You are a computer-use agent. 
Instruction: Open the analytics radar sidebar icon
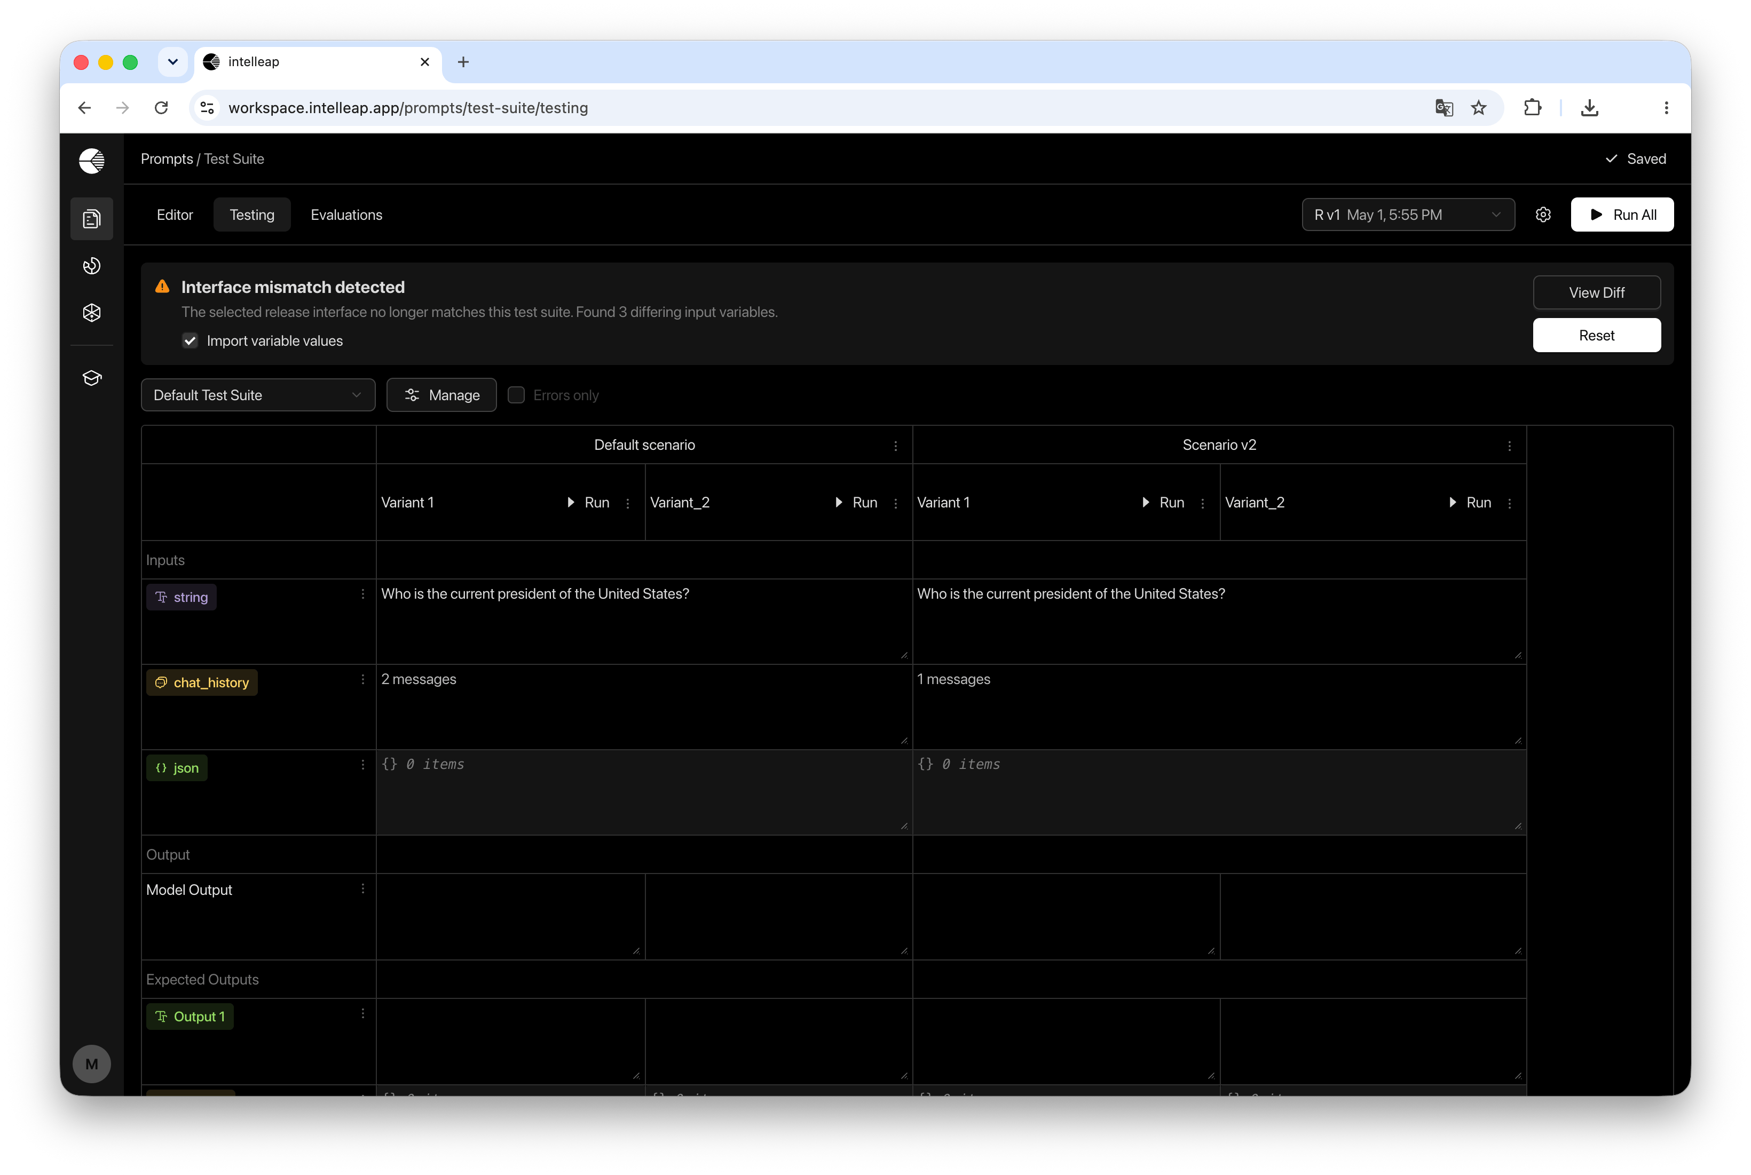coord(91,266)
